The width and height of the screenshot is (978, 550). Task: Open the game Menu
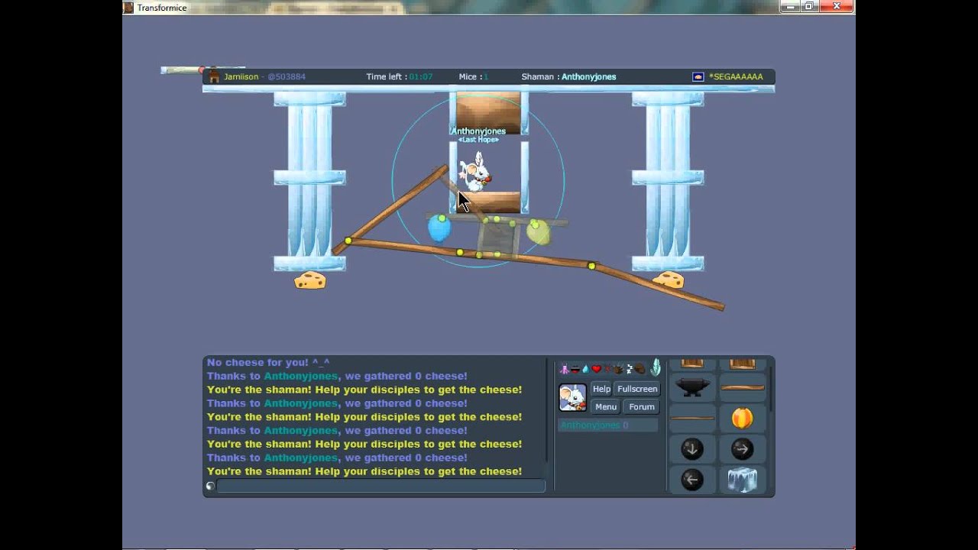(606, 407)
